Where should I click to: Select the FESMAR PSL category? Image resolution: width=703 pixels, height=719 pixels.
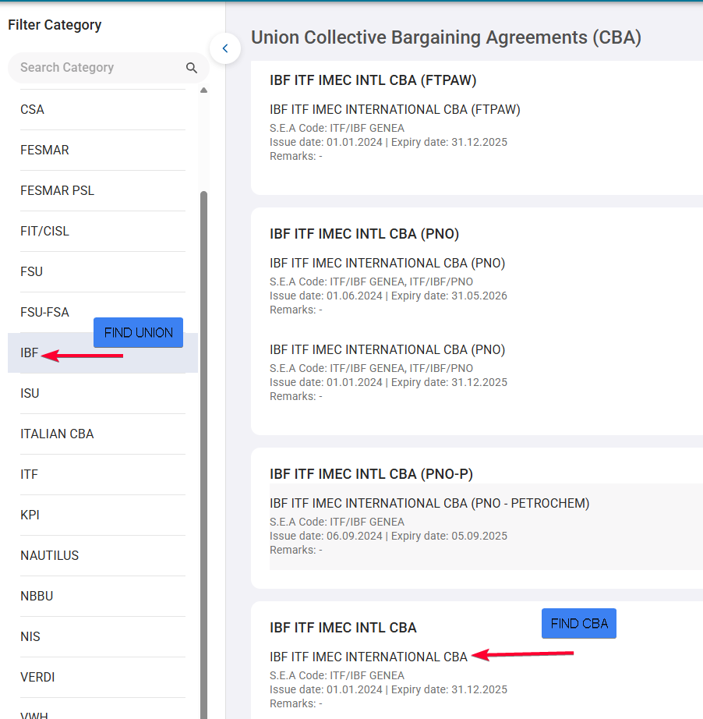(x=103, y=191)
